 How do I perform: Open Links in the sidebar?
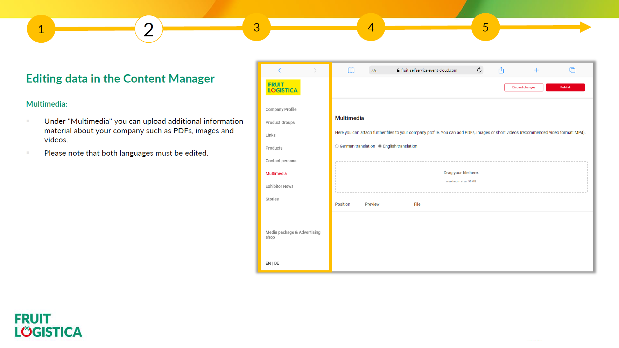[x=270, y=135]
